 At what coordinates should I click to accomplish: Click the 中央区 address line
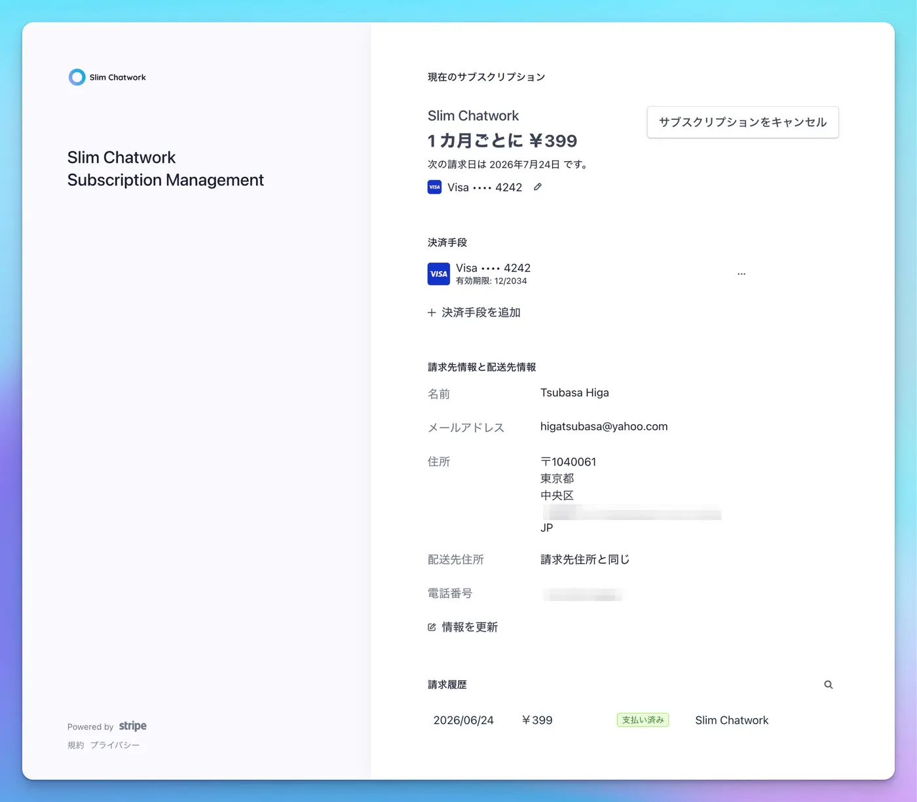[557, 496]
